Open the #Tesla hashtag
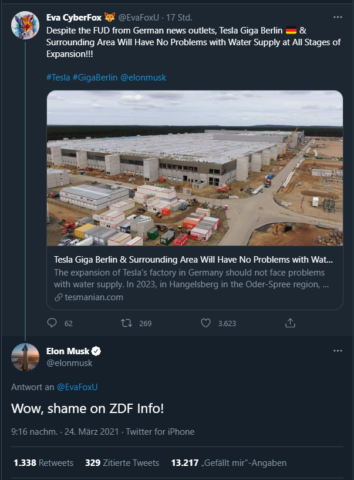The width and height of the screenshot is (354, 480). click(x=58, y=78)
